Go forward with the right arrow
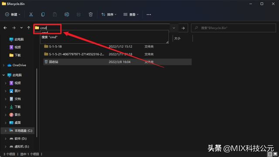The image size is (279, 157). [14, 28]
